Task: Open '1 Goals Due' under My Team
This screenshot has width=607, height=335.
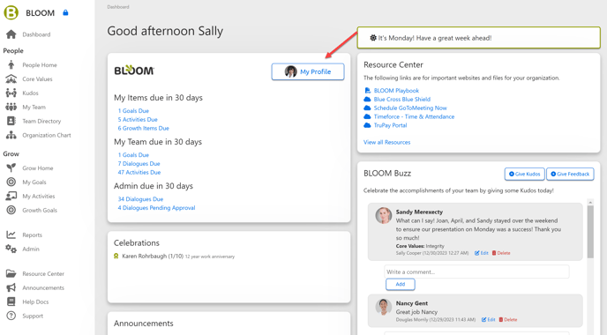Action: [x=133, y=155]
